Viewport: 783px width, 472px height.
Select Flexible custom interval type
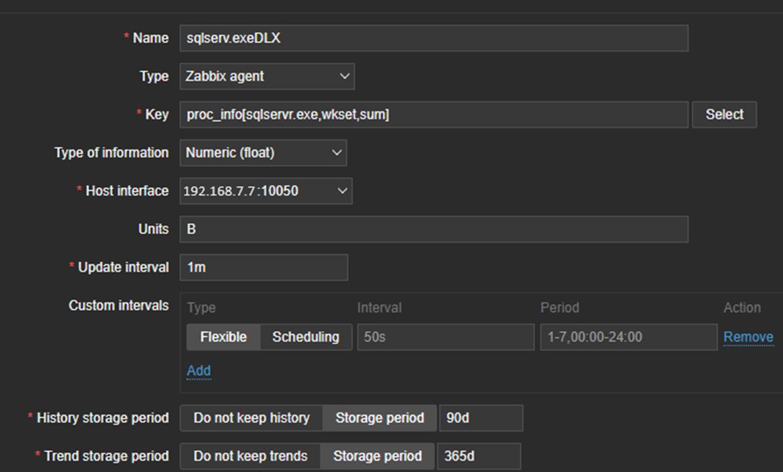coord(223,337)
